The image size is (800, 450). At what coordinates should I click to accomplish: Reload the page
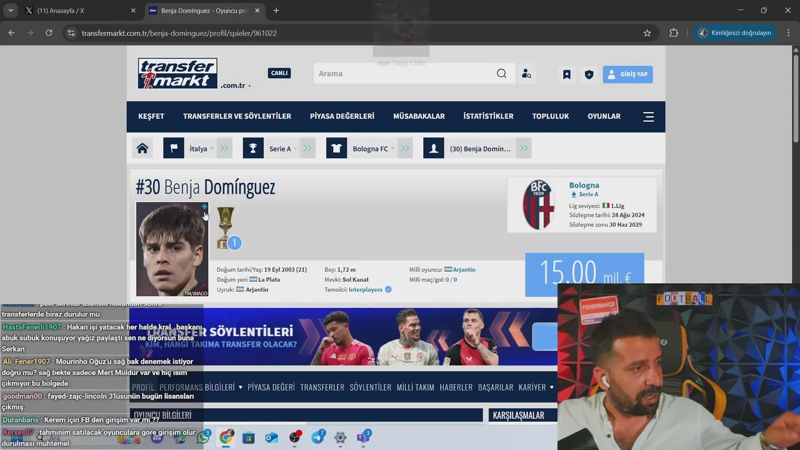coord(49,33)
